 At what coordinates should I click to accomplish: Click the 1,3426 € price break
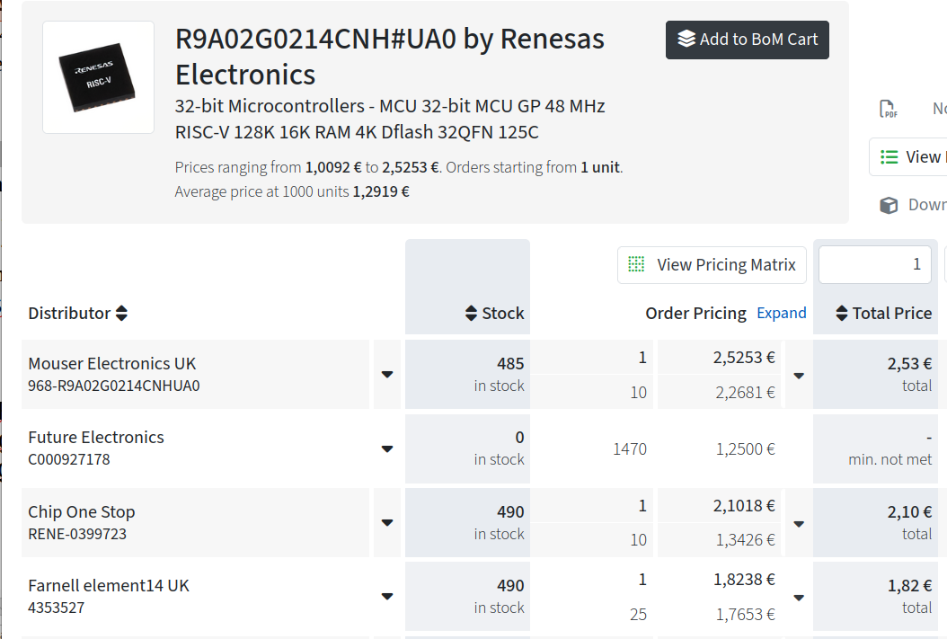click(745, 539)
